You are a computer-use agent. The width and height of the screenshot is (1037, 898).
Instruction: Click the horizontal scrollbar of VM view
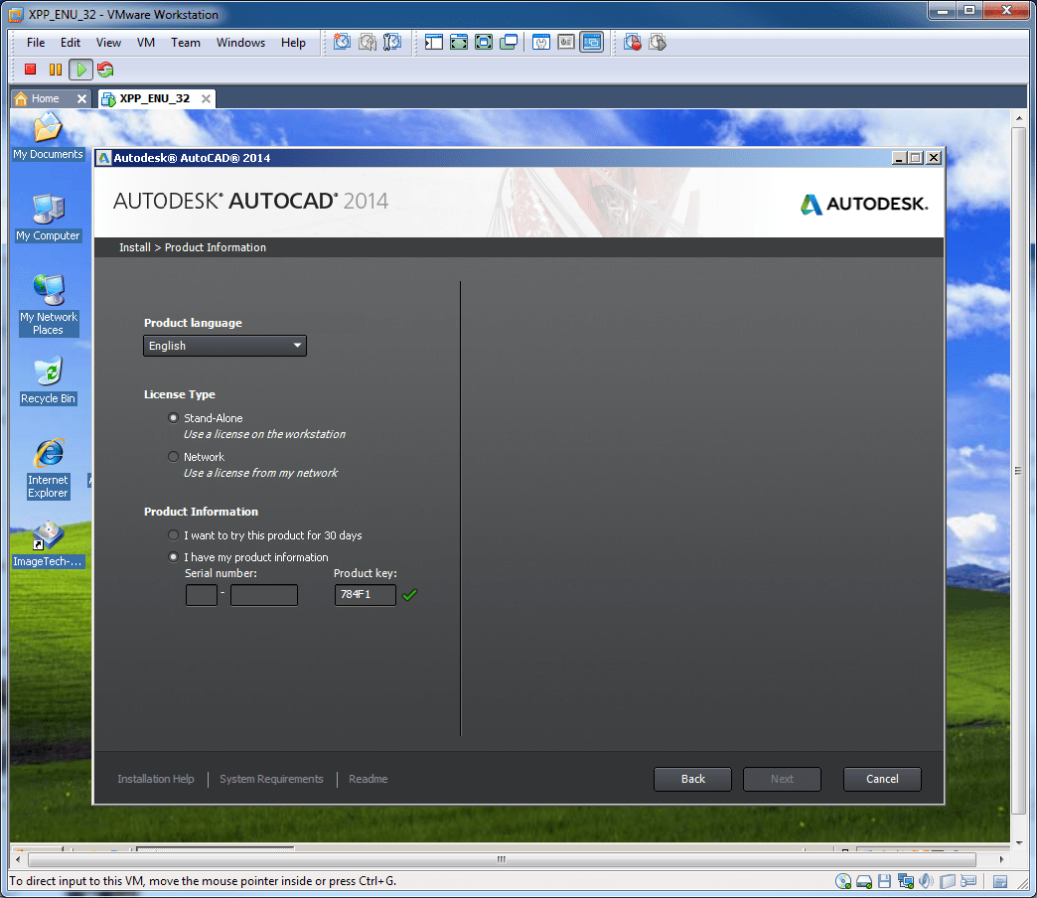502,859
